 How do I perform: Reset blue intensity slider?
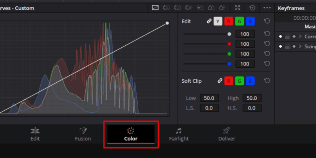267,64
